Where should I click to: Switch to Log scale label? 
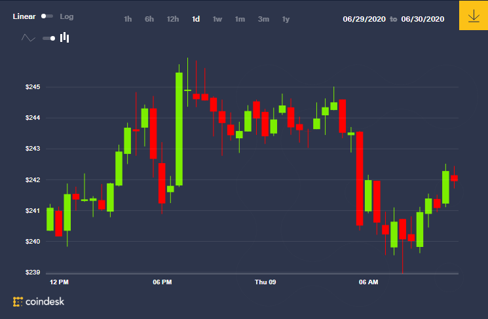[x=67, y=16]
